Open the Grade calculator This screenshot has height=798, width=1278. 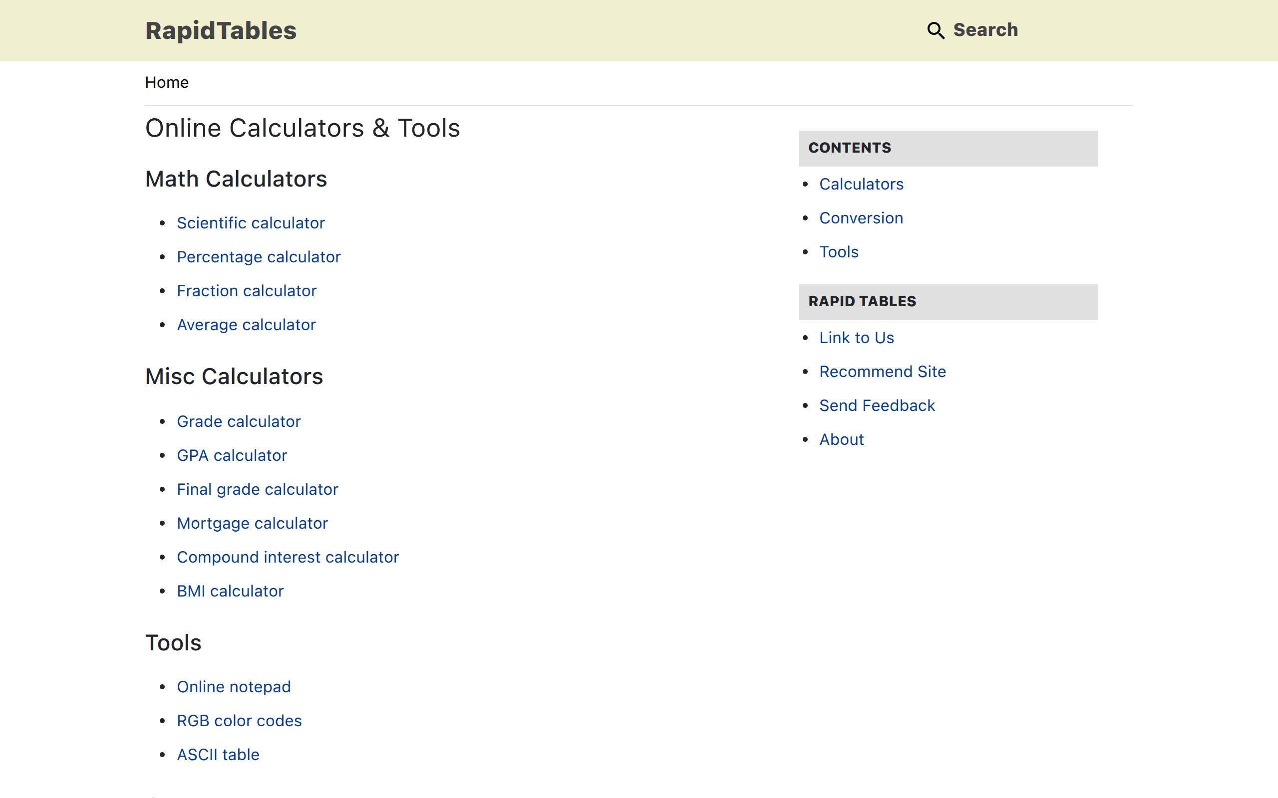tap(238, 421)
